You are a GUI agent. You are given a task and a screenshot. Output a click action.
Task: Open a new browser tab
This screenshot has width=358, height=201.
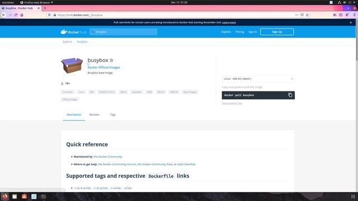[x=45, y=8]
